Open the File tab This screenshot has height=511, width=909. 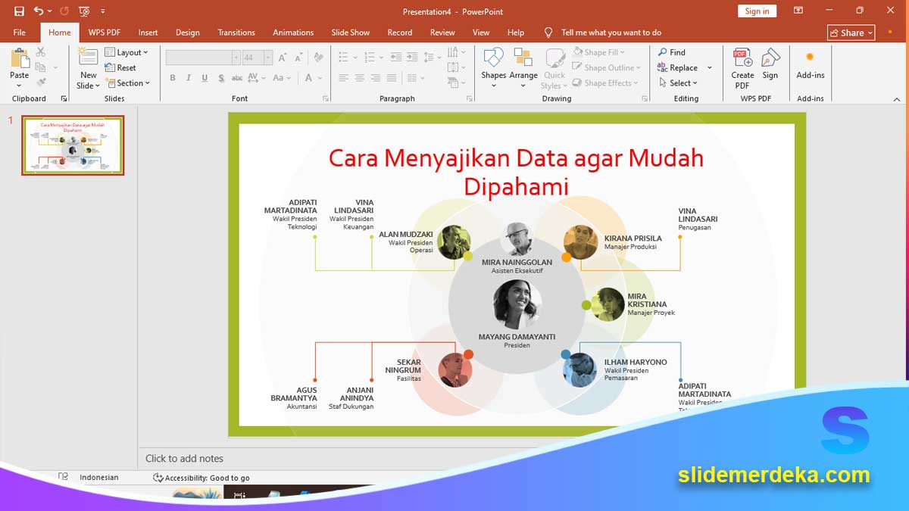[20, 33]
